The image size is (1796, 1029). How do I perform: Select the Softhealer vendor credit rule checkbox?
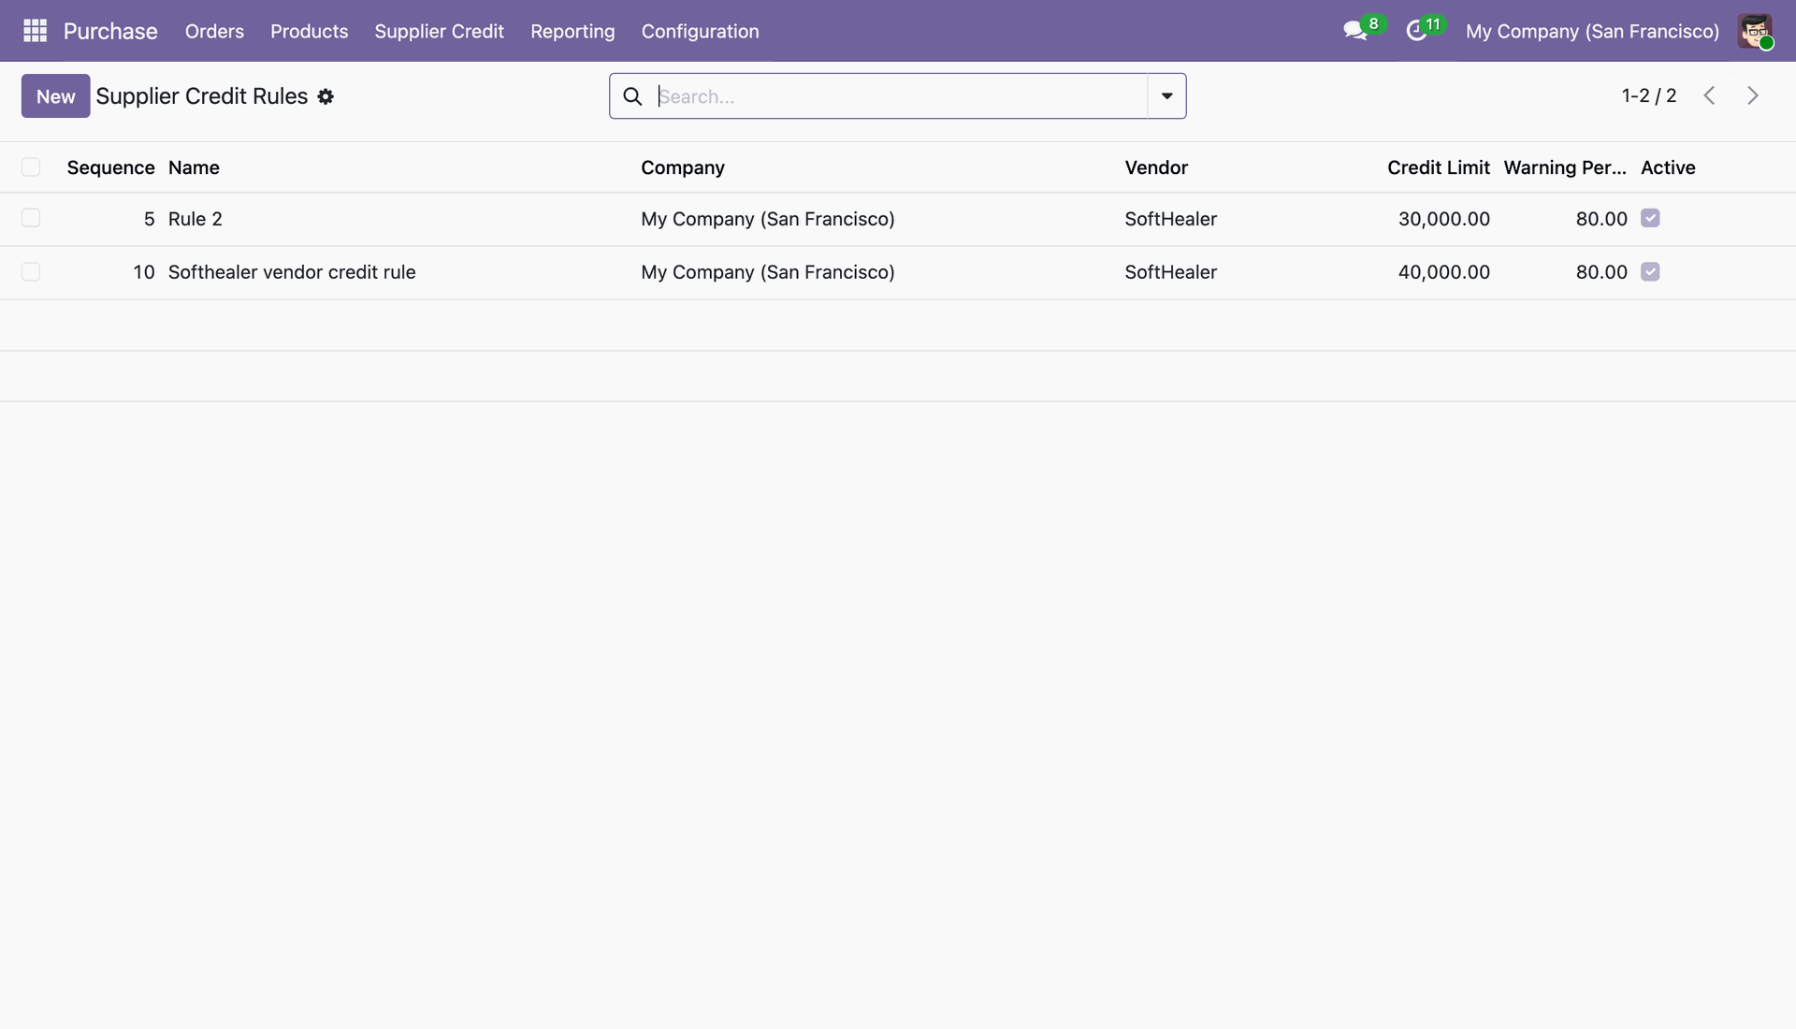pyautogui.click(x=31, y=271)
